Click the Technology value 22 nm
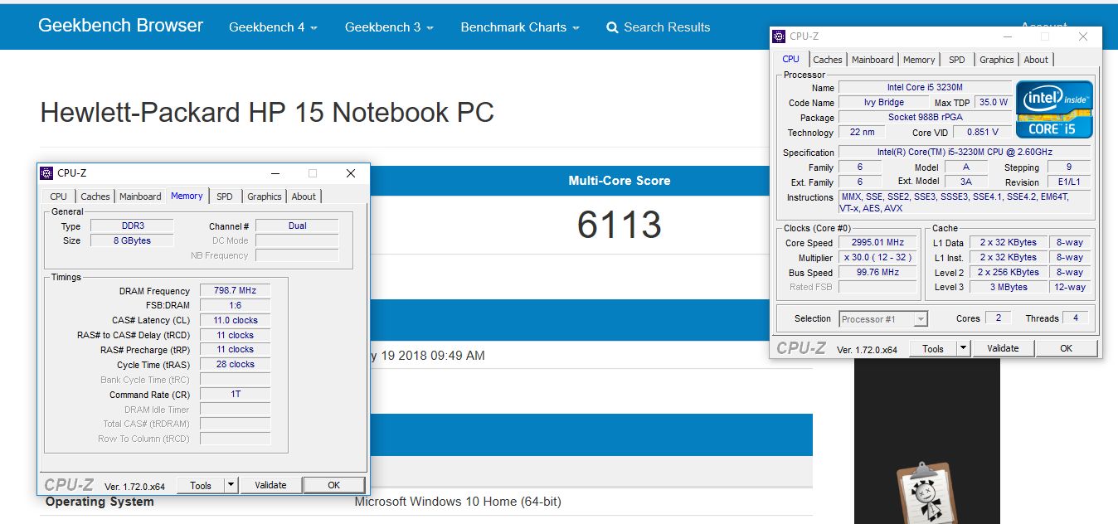 (x=863, y=132)
